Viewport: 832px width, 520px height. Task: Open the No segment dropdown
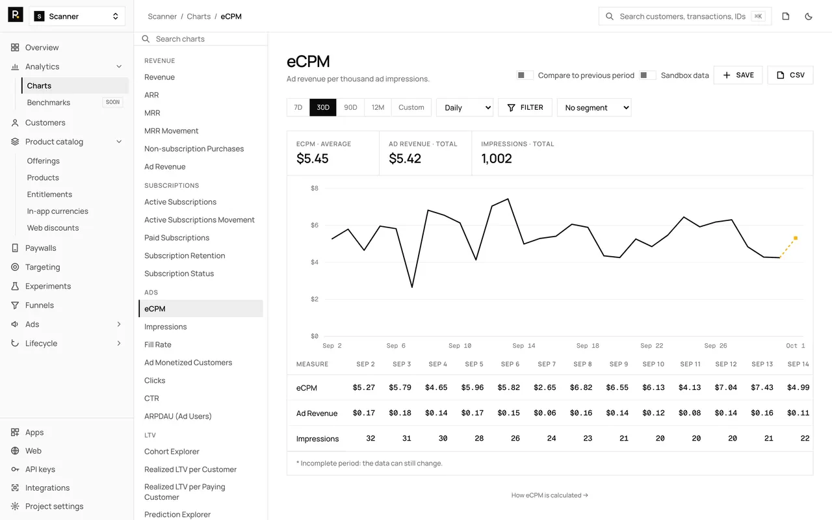594,108
